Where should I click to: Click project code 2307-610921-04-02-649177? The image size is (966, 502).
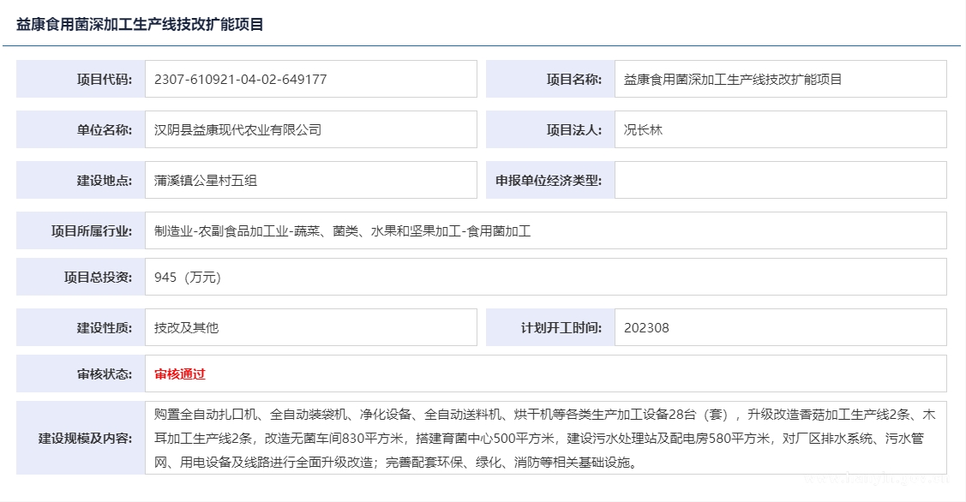240,80
